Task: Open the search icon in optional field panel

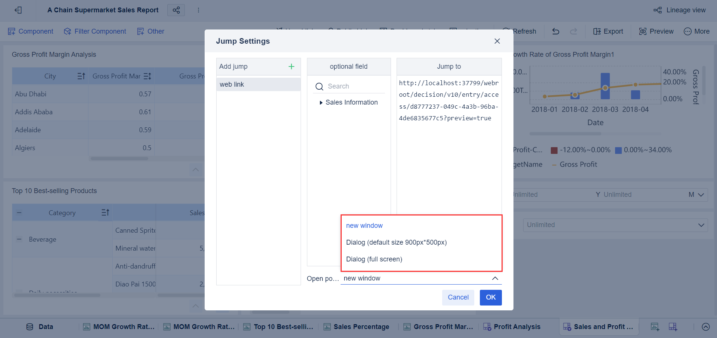Action: coord(320,86)
